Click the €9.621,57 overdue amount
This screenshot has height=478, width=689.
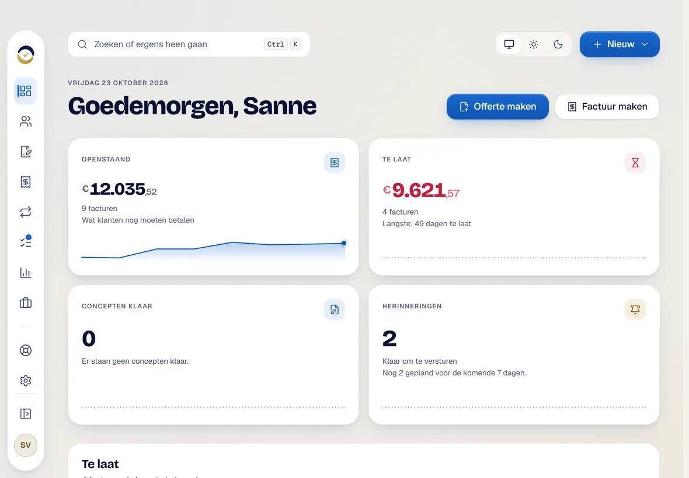pyautogui.click(x=421, y=191)
